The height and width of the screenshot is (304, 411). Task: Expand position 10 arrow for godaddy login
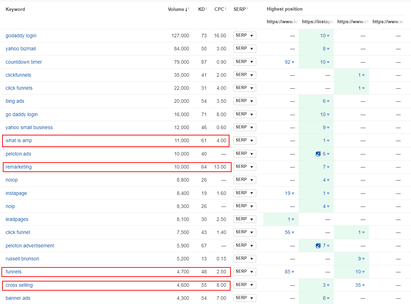point(328,36)
